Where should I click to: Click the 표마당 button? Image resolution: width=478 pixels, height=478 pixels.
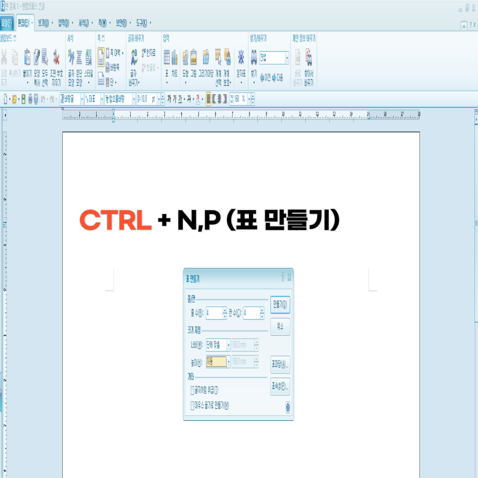pos(280,364)
